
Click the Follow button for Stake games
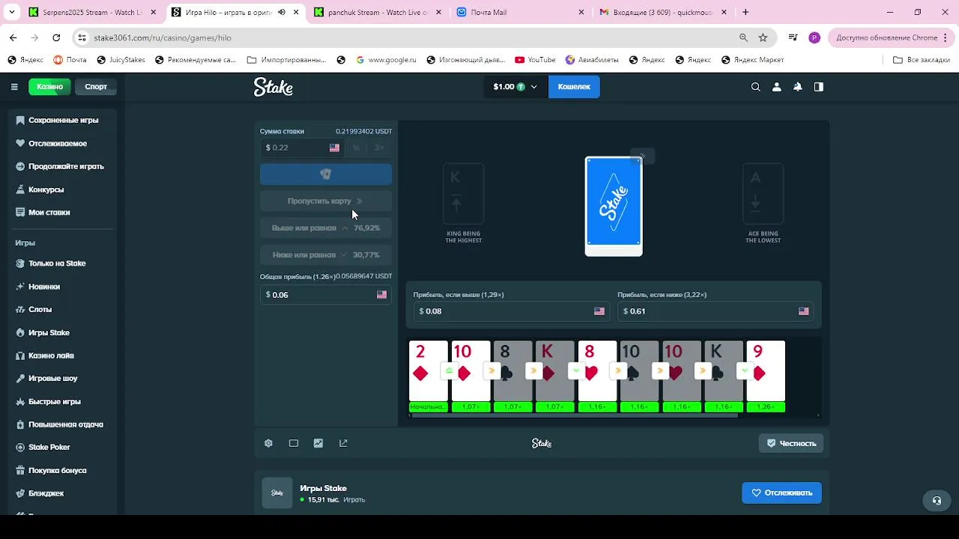coord(781,493)
